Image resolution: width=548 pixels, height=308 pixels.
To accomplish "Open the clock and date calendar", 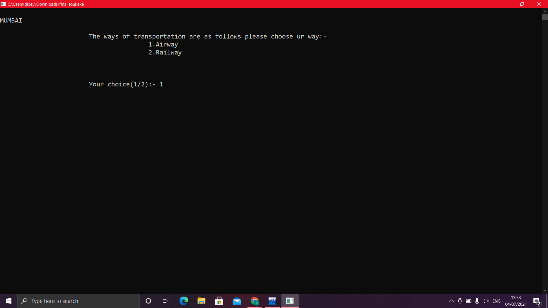I will pos(516,301).
